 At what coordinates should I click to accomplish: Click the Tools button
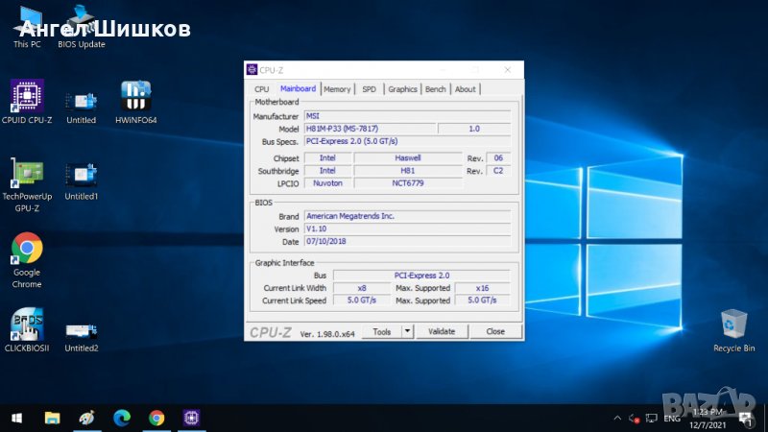[x=382, y=331]
